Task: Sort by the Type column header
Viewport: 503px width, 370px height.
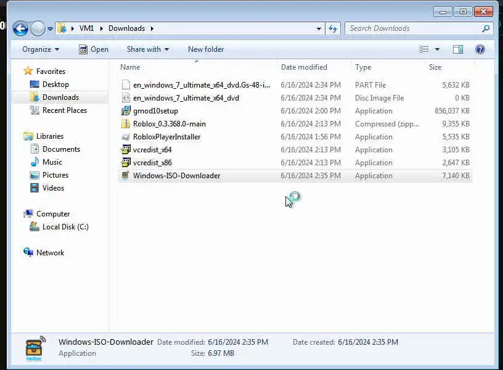Action: 363,67
